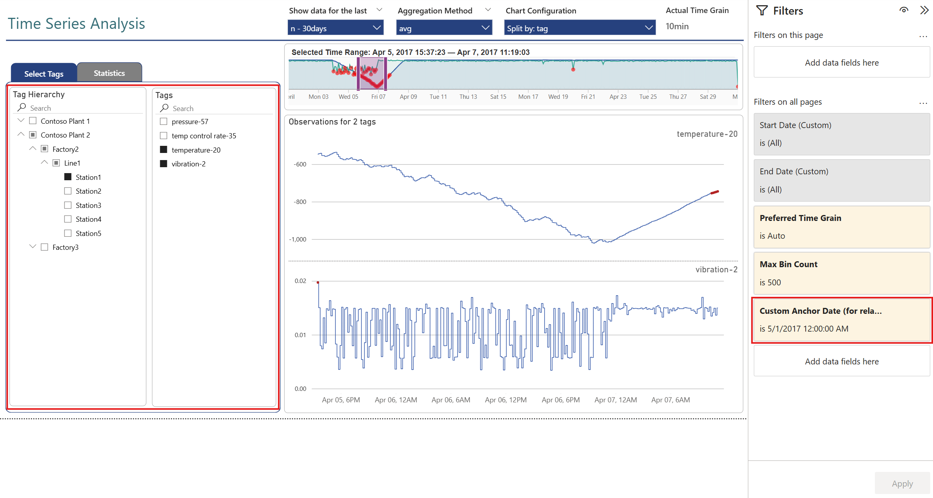Toggle the filter pane eye icon

click(903, 10)
